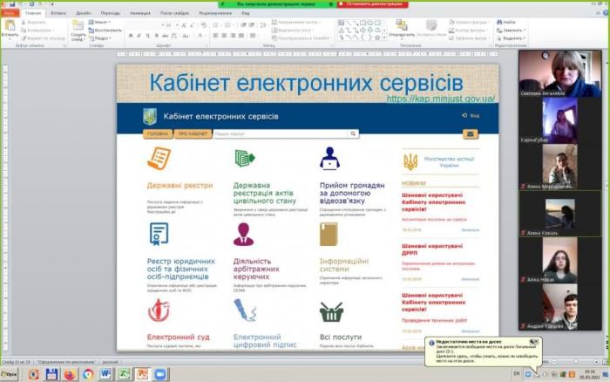Open the Анимация ribbon tab

(139, 13)
